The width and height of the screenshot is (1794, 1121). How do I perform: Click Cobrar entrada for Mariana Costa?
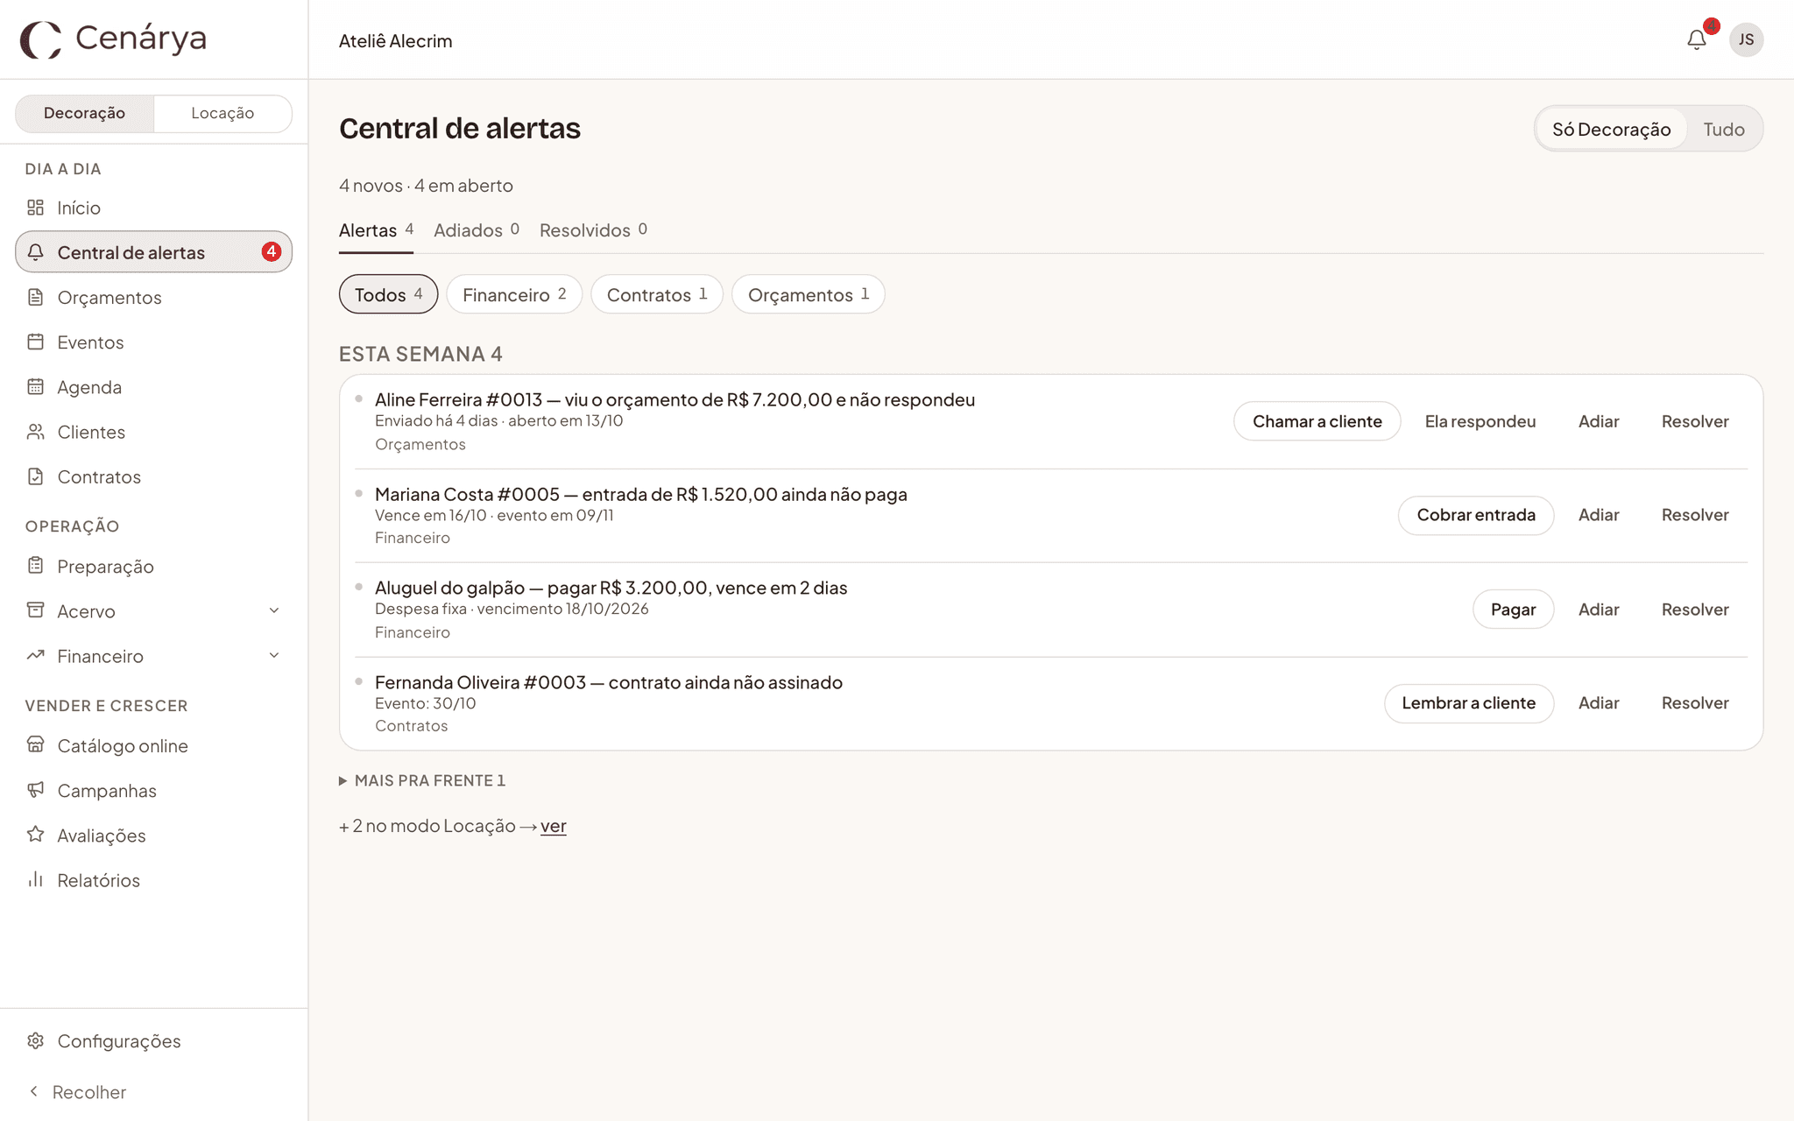[x=1476, y=515]
